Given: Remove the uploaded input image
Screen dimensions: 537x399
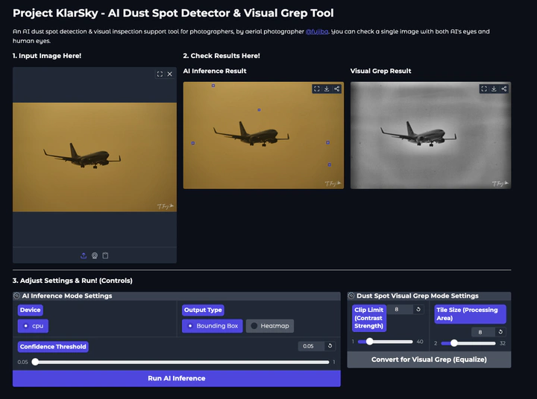Looking at the screenshot, I should click(169, 74).
